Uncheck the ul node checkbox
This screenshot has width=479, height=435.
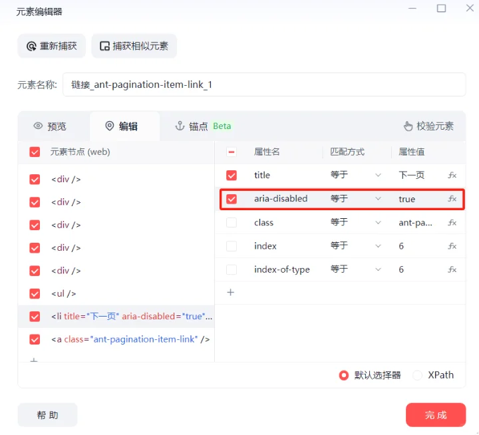click(35, 293)
